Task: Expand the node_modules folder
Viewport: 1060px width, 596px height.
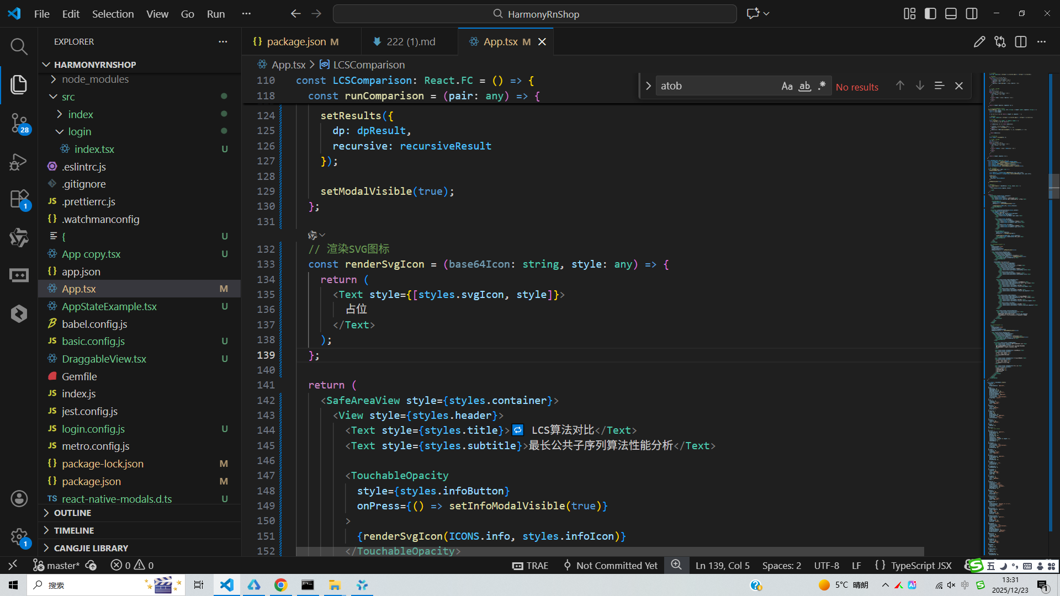Action: coord(95,79)
